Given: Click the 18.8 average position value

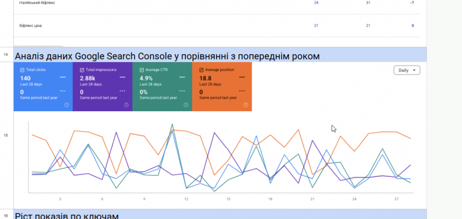Looking at the screenshot, I should 205,78.
